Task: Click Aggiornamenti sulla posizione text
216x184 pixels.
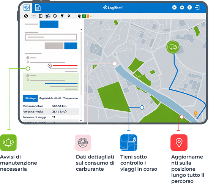Action: coord(188,169)
